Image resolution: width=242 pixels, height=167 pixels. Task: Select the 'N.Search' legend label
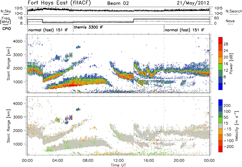234,11
